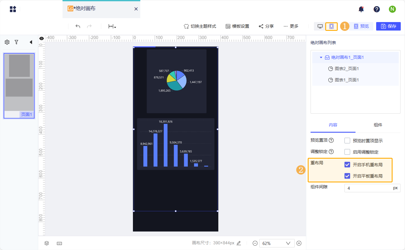Collapse the left page panel

coord(31,42)
